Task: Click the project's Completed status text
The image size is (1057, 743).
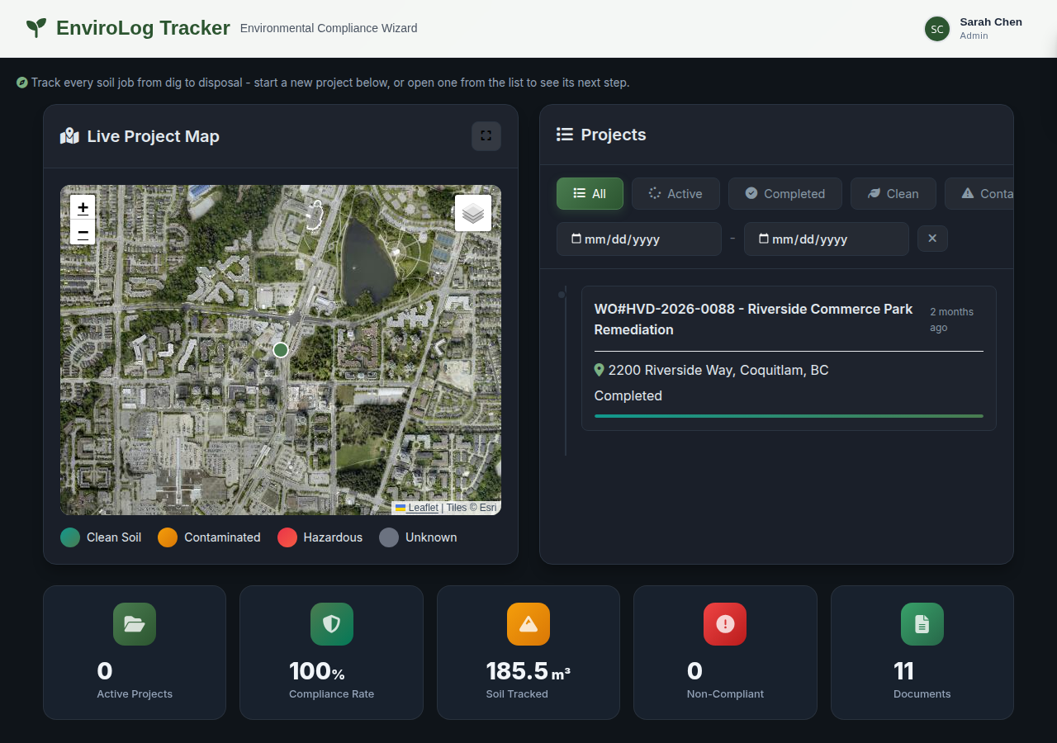Action: pos(628,395)
